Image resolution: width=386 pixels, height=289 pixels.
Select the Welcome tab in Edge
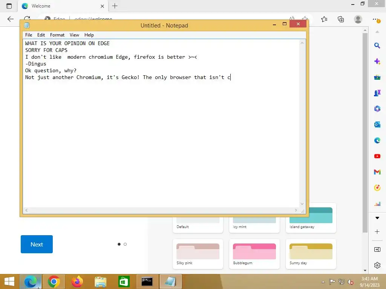coord(63,6)
